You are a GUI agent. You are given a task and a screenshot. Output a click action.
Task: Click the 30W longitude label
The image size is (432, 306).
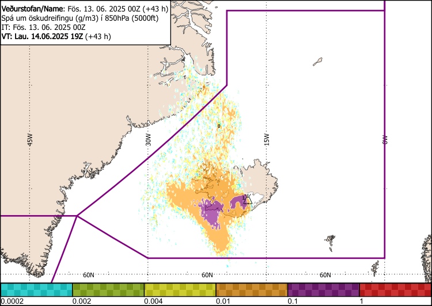tap(148, 140)
